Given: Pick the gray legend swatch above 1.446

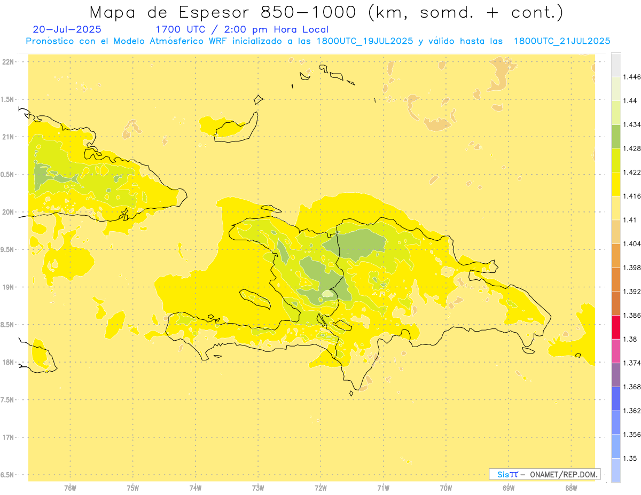Looking at the screenshot, I should point(616,65).
